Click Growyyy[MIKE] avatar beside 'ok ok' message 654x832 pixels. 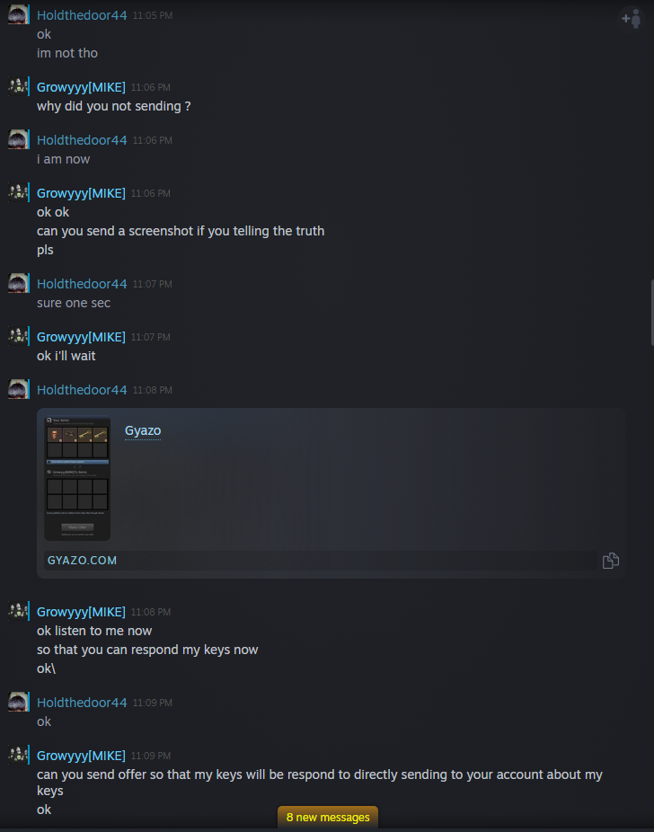[x=18, y=192]
